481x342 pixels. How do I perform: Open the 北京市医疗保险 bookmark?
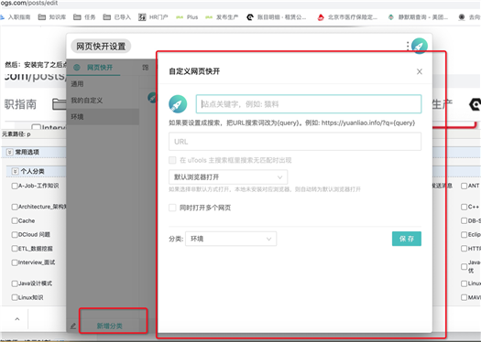tap(347, 17)
